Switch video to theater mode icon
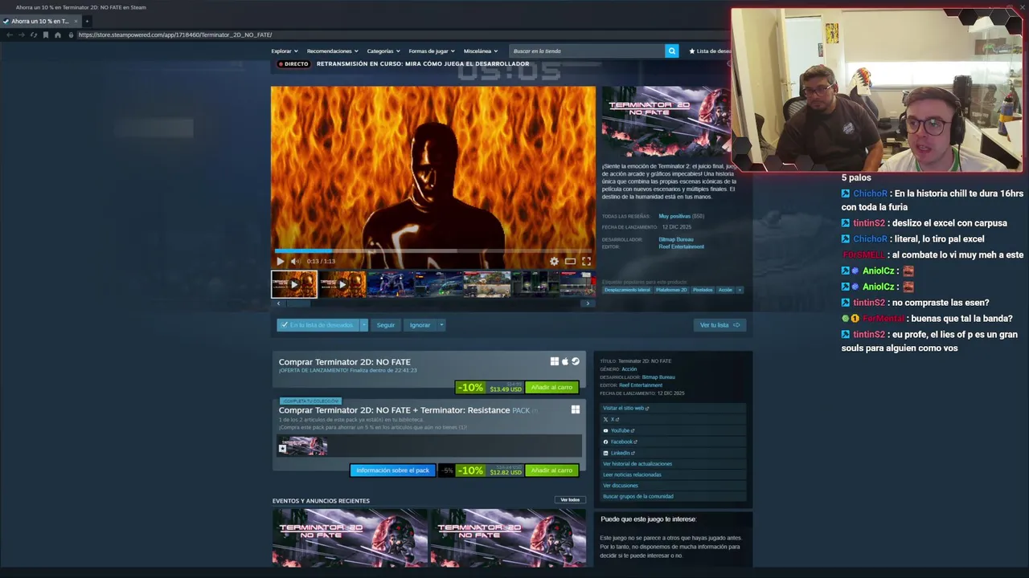The height and width of the screenshot is (578, 1029). point(570,261)
